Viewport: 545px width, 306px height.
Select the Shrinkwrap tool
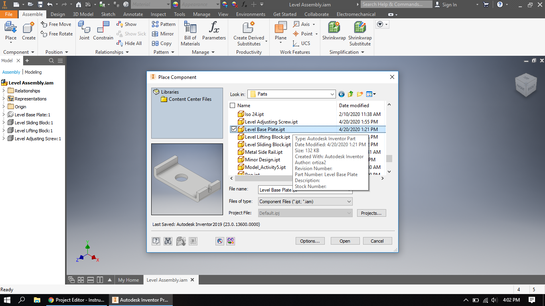coord(334,32)
